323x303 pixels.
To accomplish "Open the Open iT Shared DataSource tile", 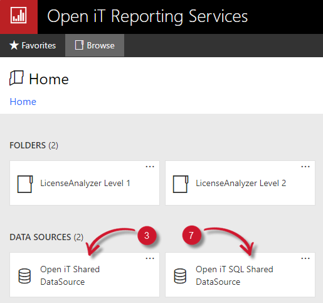I will (x=85, y=275).
